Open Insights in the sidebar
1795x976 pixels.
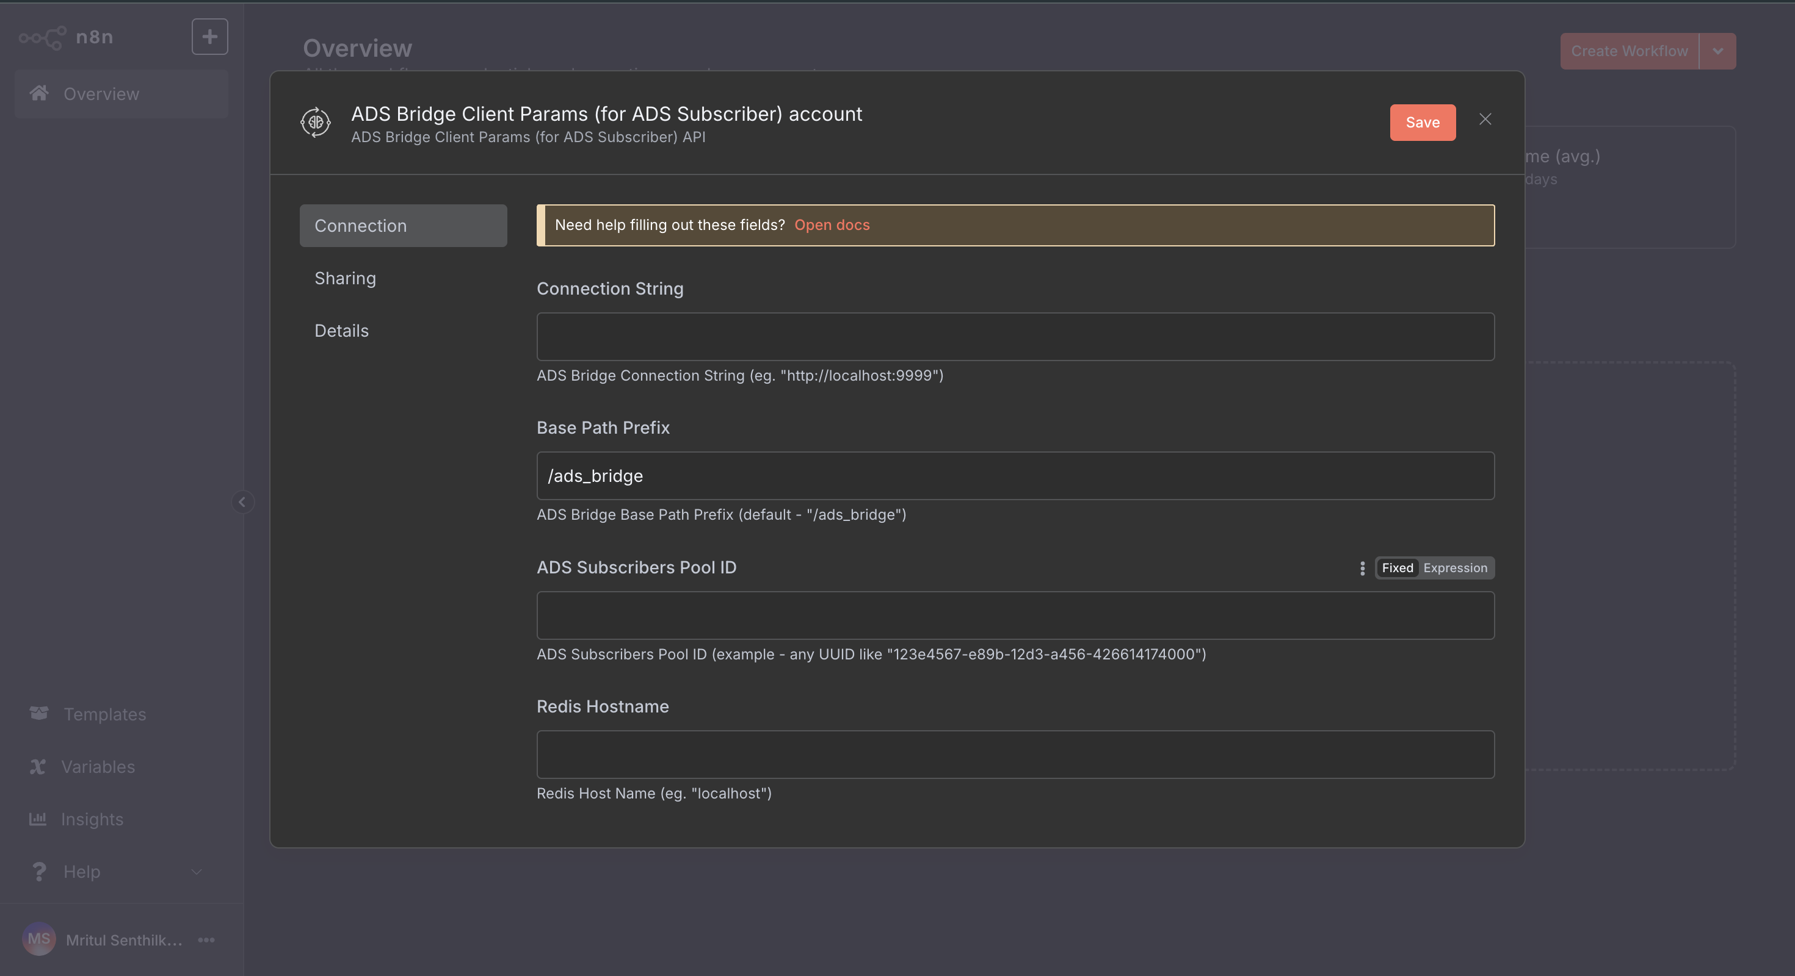(92, 819)
